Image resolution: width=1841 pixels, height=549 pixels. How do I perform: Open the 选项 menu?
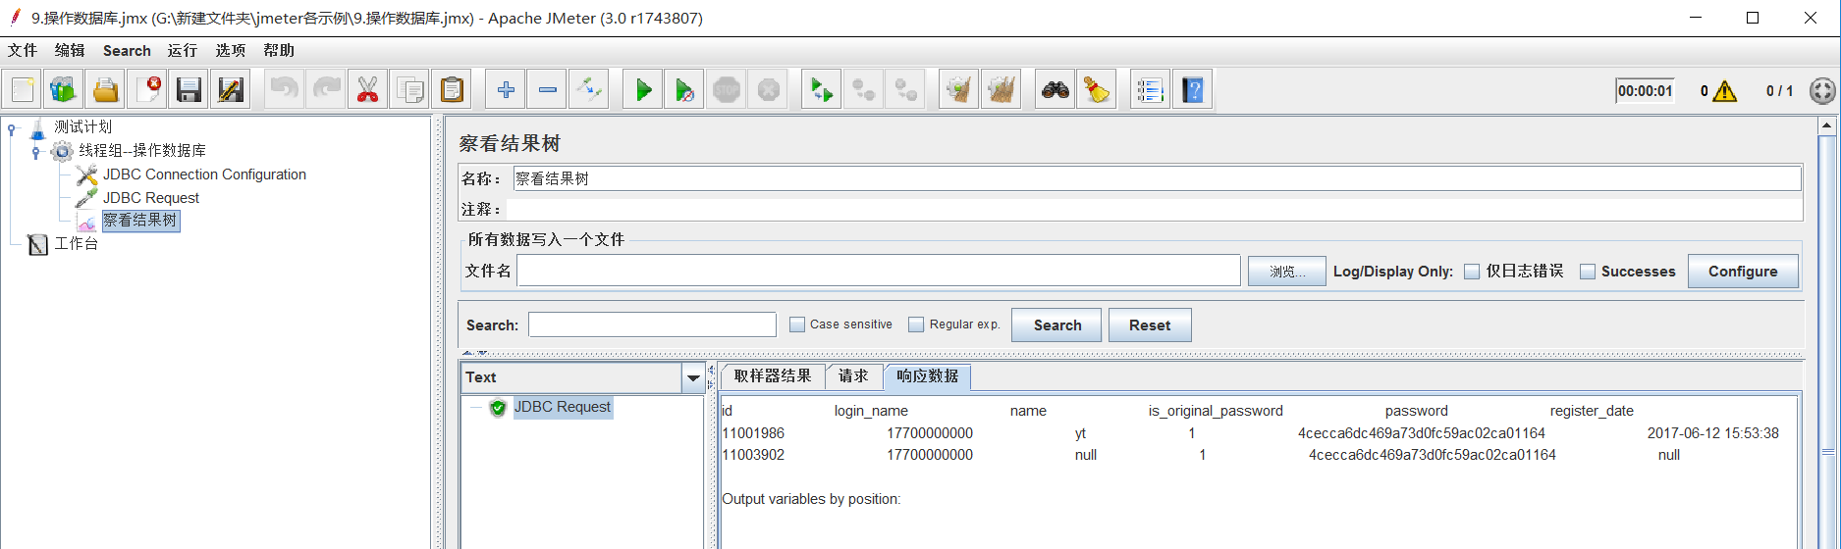tap(231, 50)
